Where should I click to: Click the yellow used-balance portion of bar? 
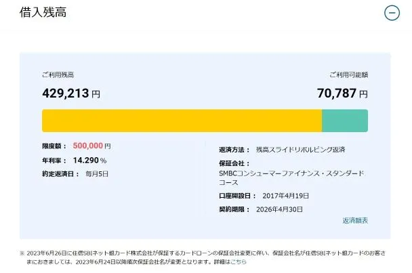(182, 121)
